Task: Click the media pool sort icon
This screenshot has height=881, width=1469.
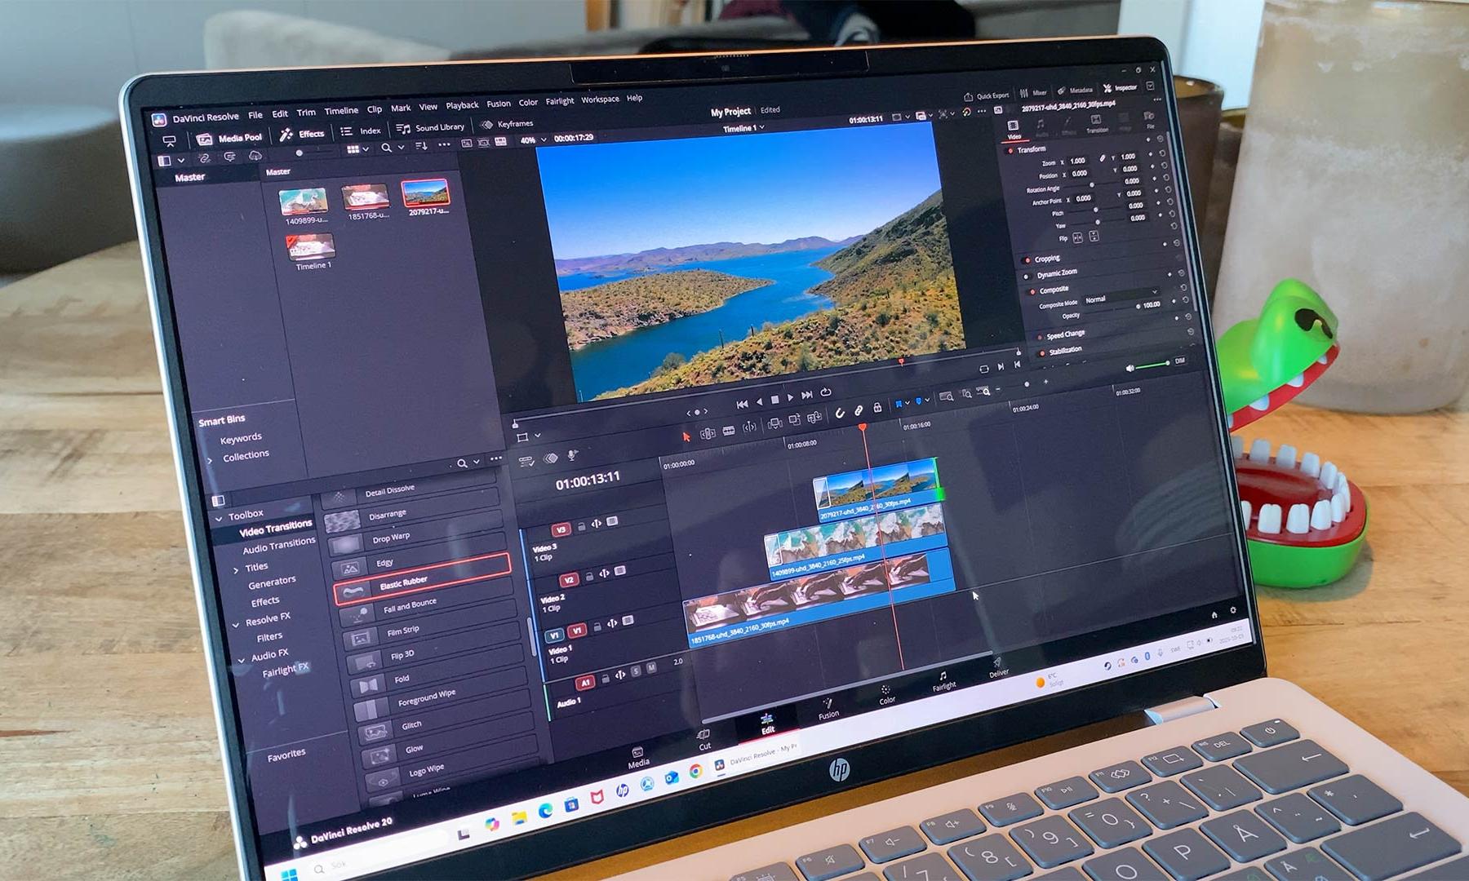Action: (x=421, y=146)
